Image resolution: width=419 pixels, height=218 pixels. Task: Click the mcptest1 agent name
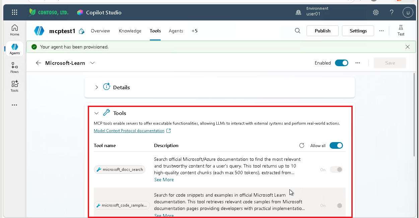point(62,31)
